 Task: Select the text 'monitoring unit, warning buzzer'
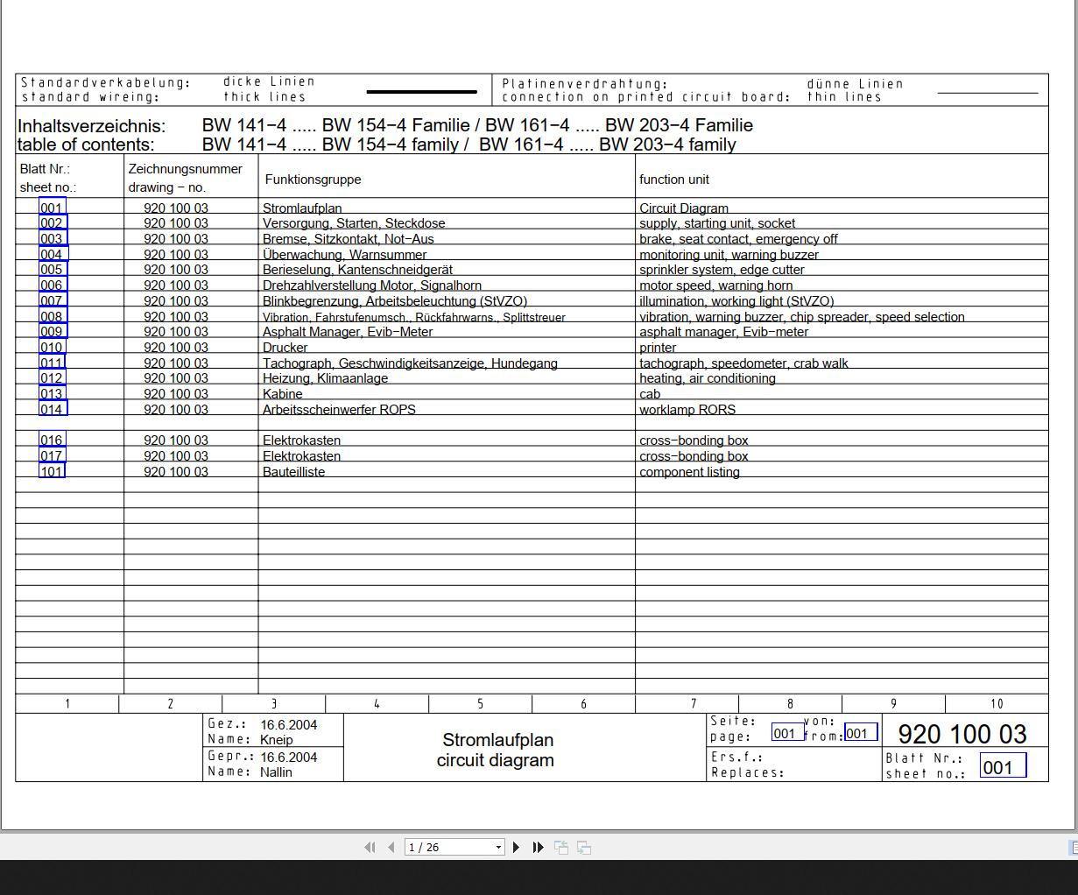point(729,255)
